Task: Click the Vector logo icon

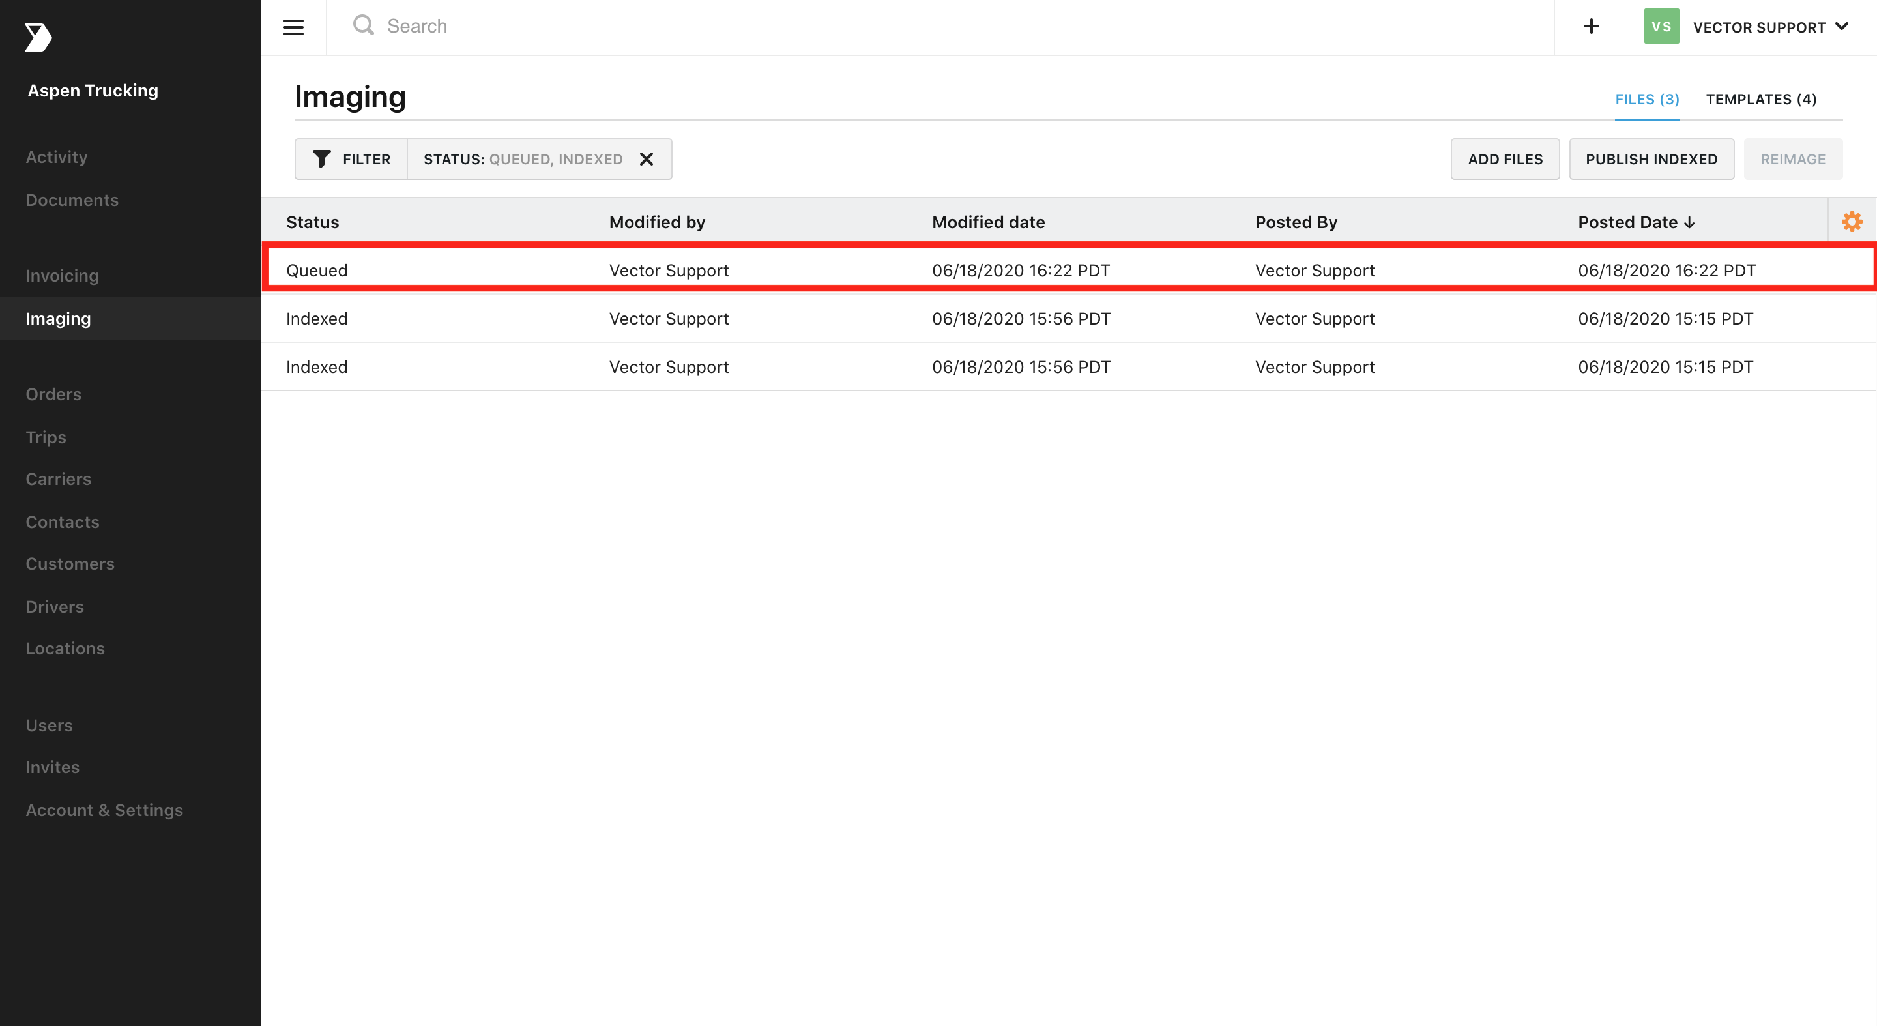Action: [38, 37]
